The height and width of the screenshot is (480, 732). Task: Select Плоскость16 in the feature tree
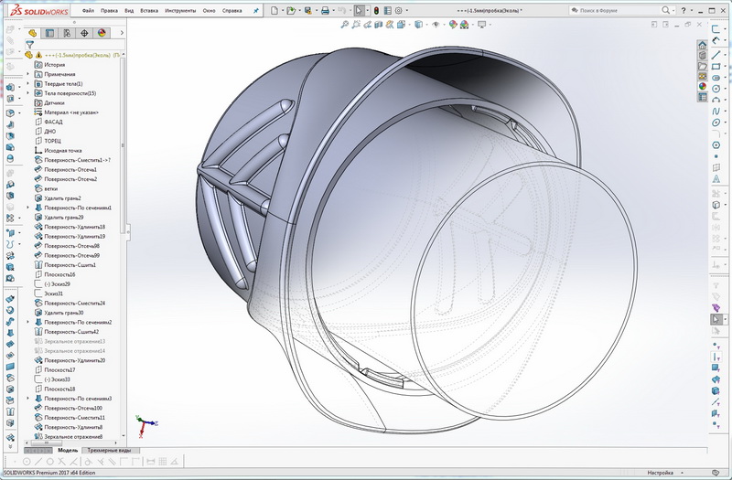59,274
